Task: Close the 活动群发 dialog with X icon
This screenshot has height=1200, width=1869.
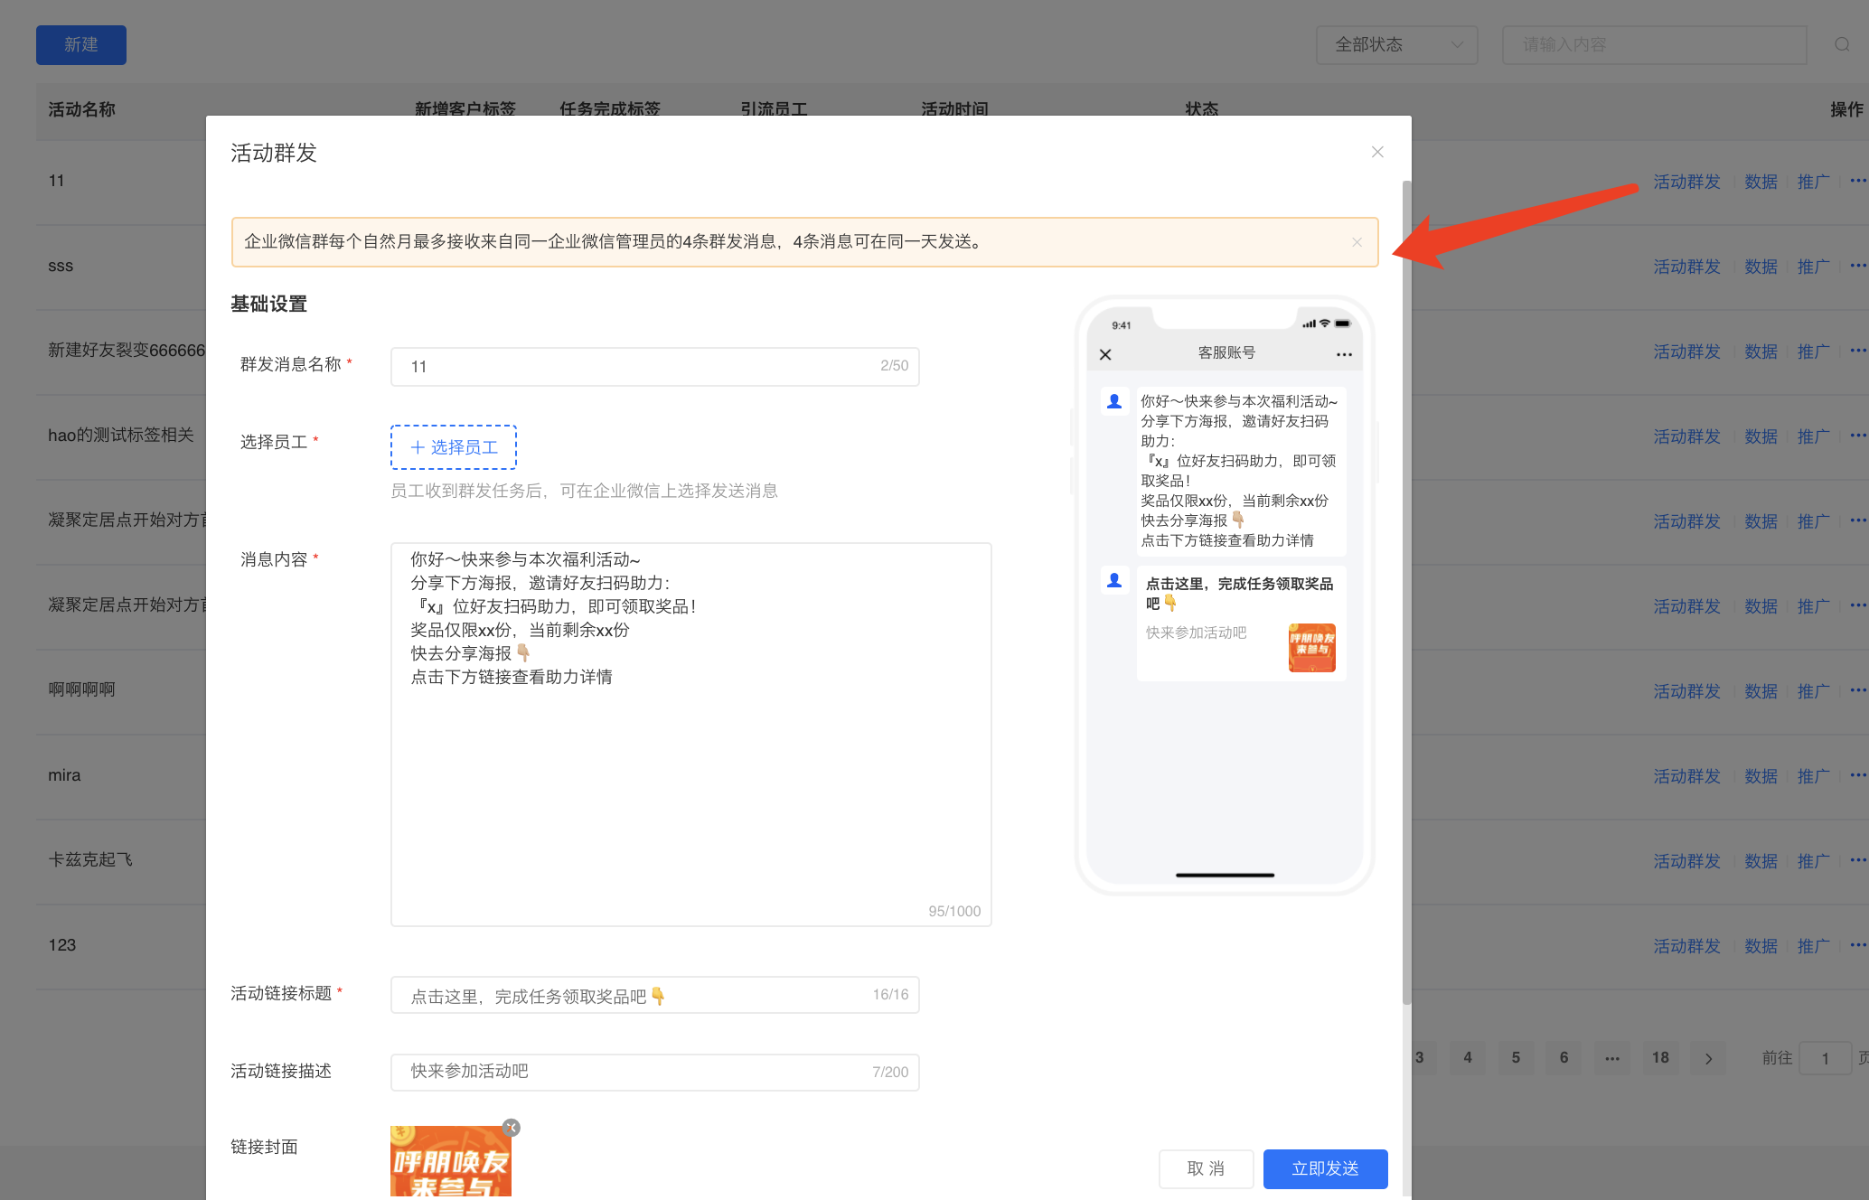Action: (x=1377, y=152)
